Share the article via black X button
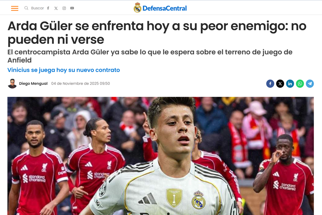This screenshot has width=322, height=215. 280,84
